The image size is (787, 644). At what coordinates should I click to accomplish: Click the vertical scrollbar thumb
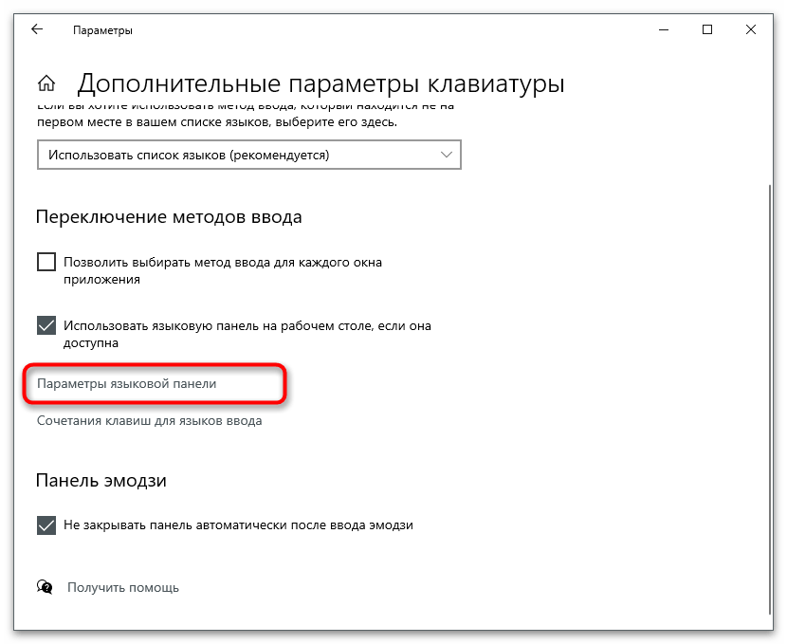tap(770, 399)
